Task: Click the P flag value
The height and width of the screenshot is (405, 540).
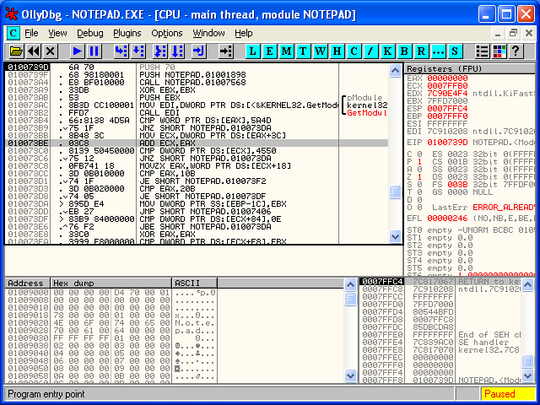Action: click(419, 161)
